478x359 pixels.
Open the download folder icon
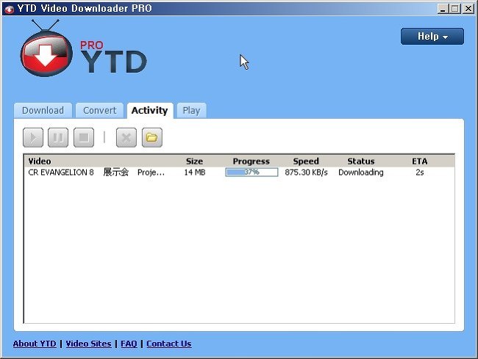(x=152, y=138)
